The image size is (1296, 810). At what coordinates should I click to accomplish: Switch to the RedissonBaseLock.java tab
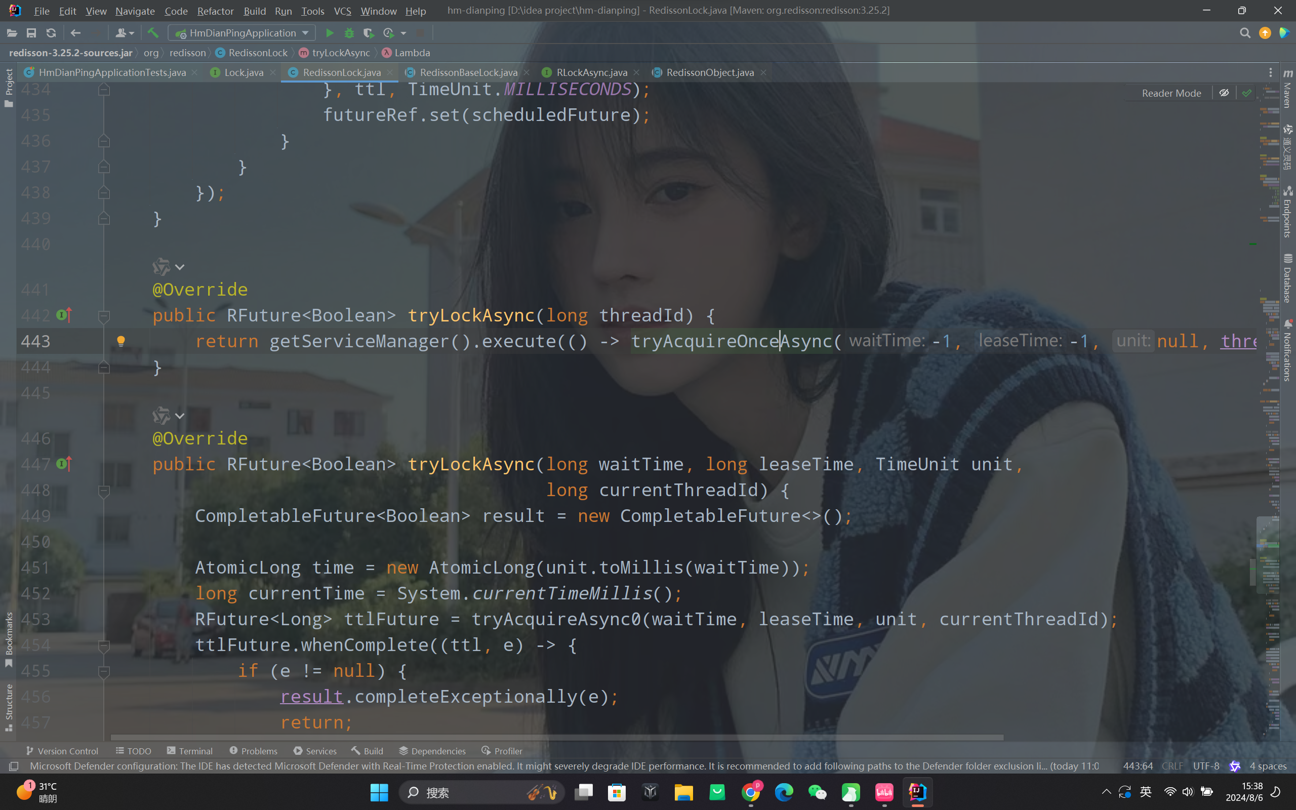pyautogui.click(x=468, y=72)
